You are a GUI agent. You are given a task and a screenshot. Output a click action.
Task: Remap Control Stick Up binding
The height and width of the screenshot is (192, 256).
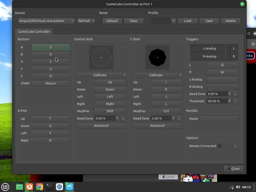click(x=110, y=82)
